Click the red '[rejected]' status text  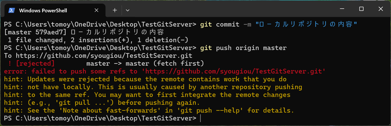(35, 63)
